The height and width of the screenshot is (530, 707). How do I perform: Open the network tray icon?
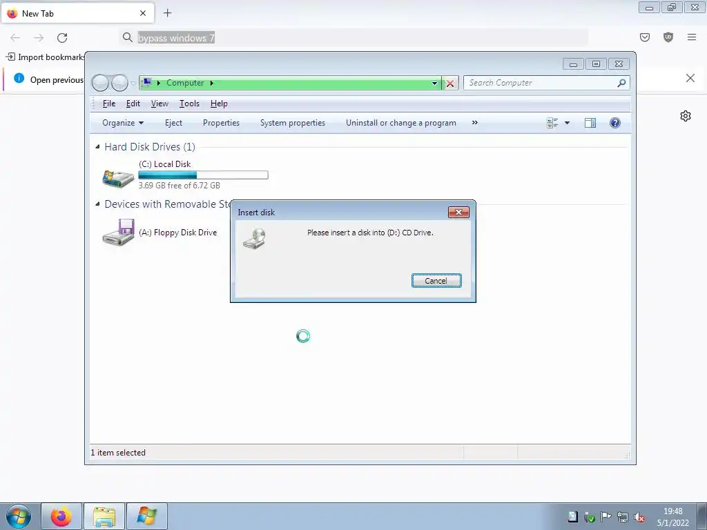point(623,517)
